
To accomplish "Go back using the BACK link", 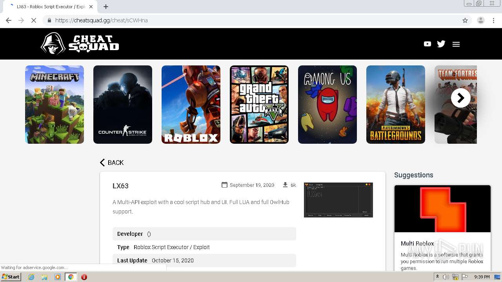I will pyautogui.click(x=112, y=163).
